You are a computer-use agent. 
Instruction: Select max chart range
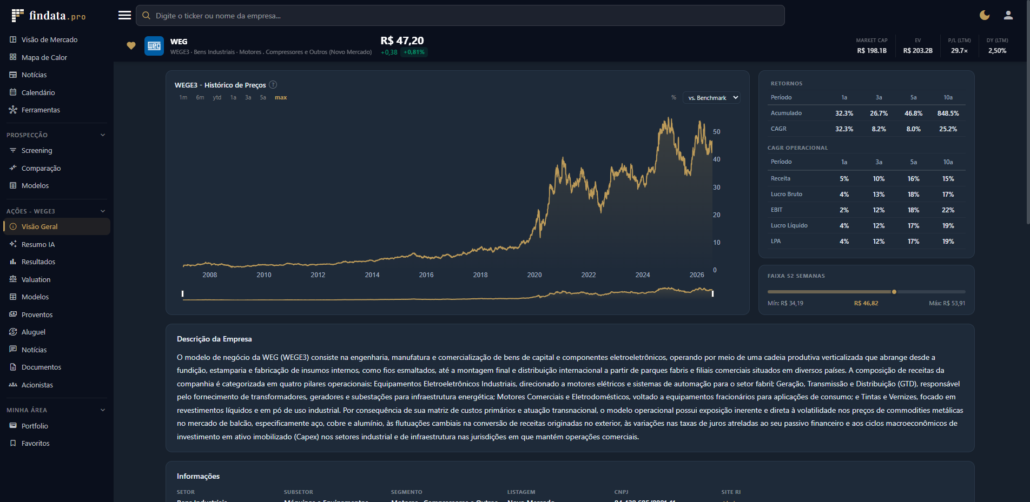point(281,98)
